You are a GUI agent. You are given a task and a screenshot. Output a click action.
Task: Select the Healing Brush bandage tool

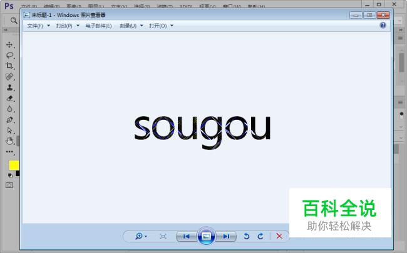pos(9,77)
